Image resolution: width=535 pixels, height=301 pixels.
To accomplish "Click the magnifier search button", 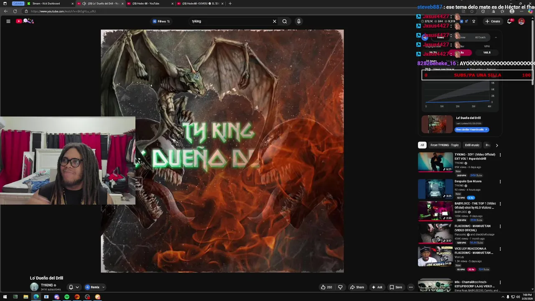I will pyautogui.click(x=285, y=21).
